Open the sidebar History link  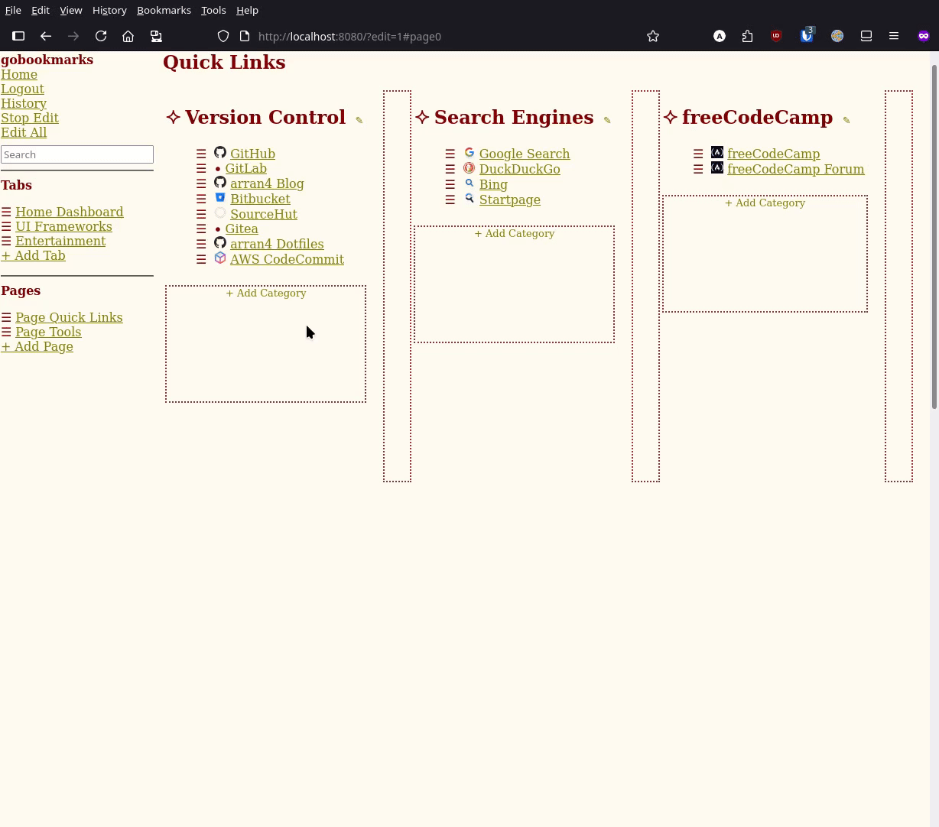tap(24, 103)
